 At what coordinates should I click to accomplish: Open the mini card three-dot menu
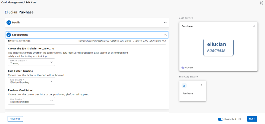[x=202, y=85]
